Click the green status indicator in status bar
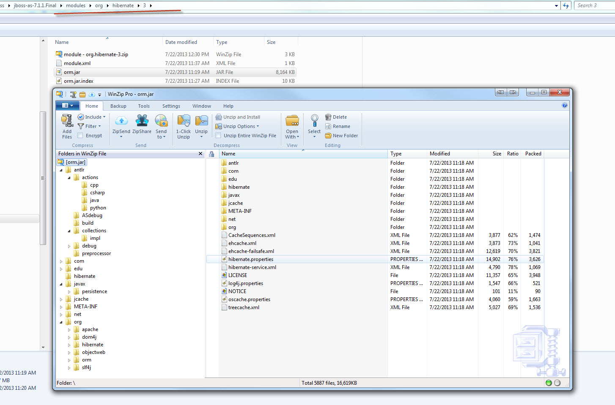The image size is (615, 405). pos(549,383)
